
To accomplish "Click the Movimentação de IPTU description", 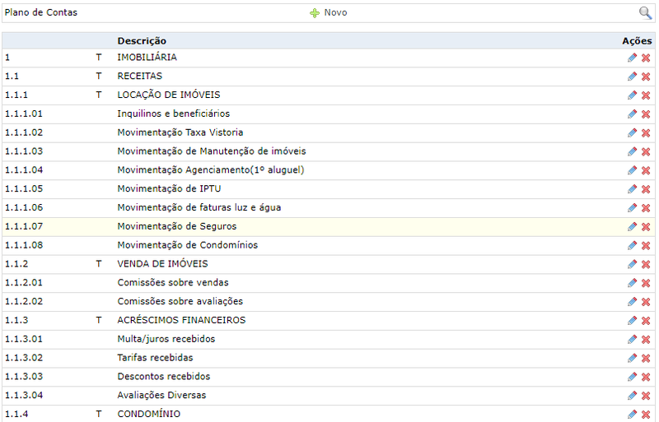I will [169, 188].
